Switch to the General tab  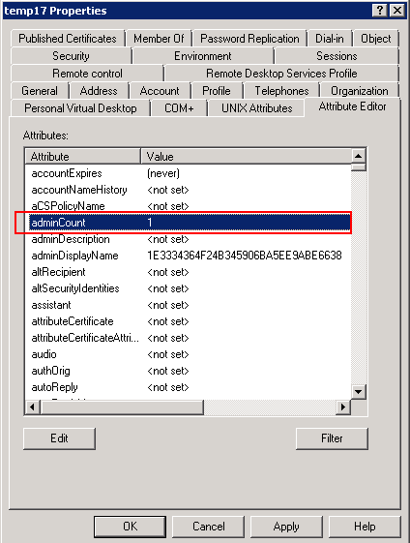click(40, 91)
